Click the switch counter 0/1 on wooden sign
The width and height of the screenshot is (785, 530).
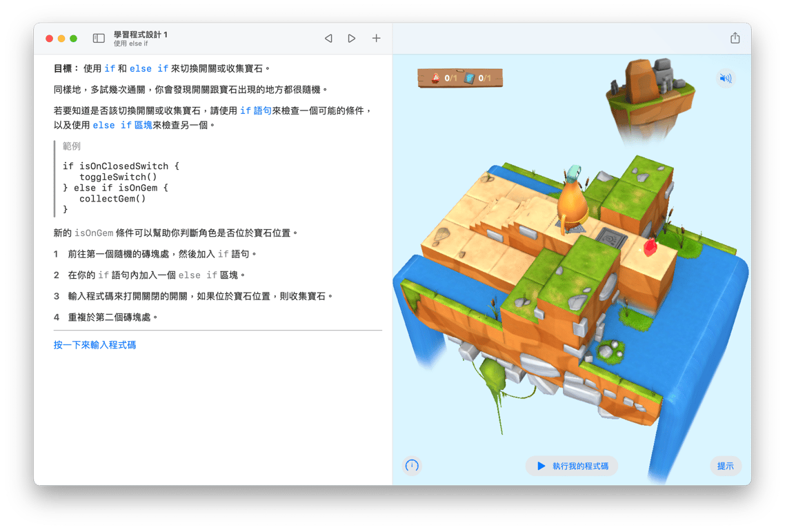click(478, 78)
